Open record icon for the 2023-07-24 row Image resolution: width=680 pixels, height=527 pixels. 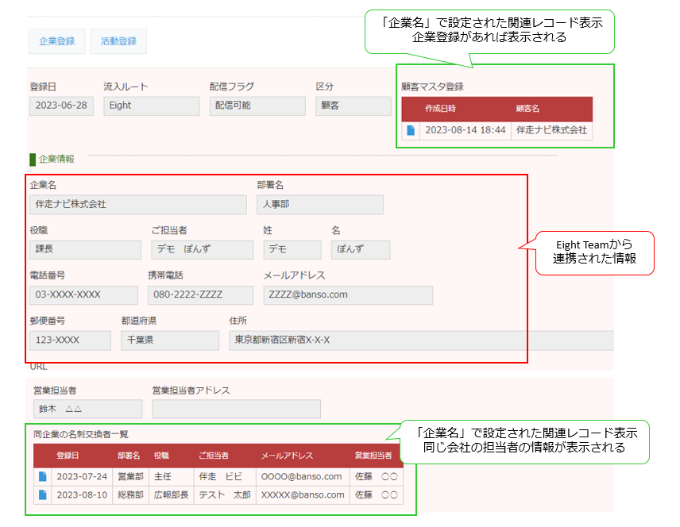(x=43, y=477)
